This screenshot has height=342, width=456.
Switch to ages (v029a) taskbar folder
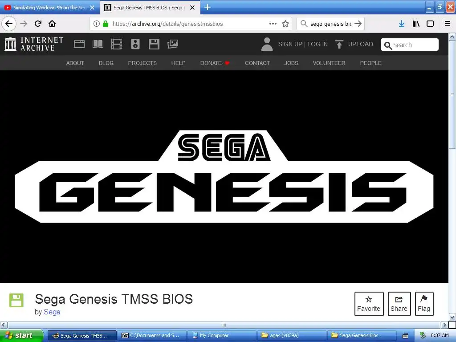(292, 336)
